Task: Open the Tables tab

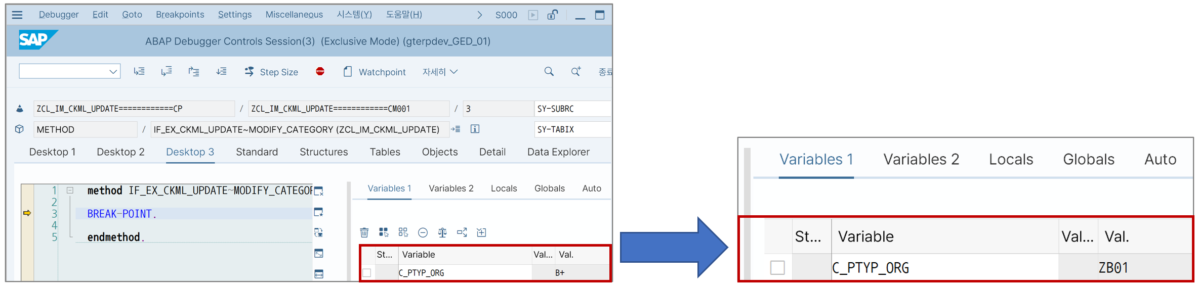Action: (385, 152)
